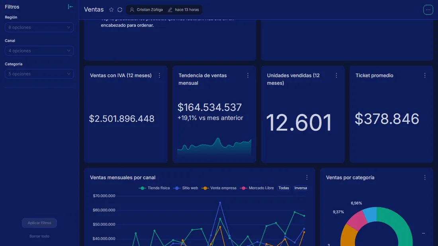
Task: Open the top-right more options menu
Action: (428, 10)
